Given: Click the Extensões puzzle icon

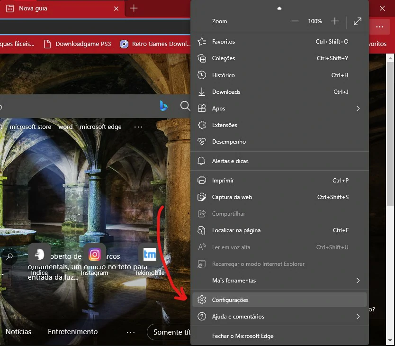Looking at the screenshot, I should (202, 125).
